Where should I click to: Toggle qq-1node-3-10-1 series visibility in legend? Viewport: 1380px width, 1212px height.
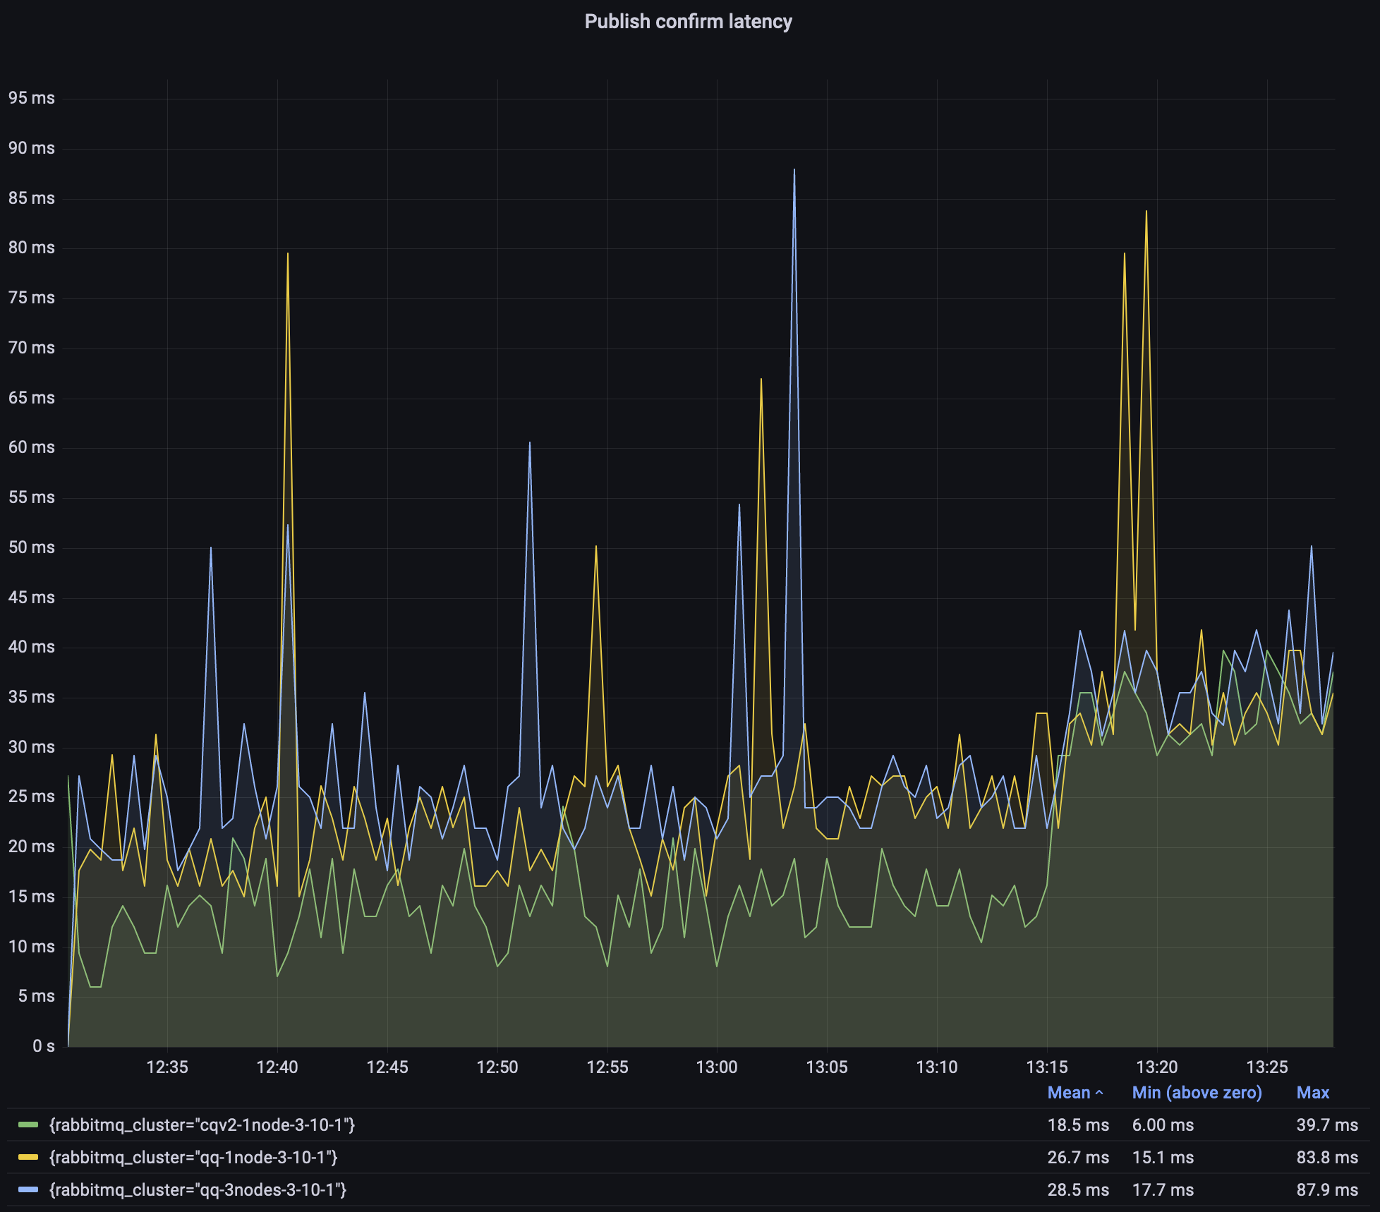[193, 1157]
